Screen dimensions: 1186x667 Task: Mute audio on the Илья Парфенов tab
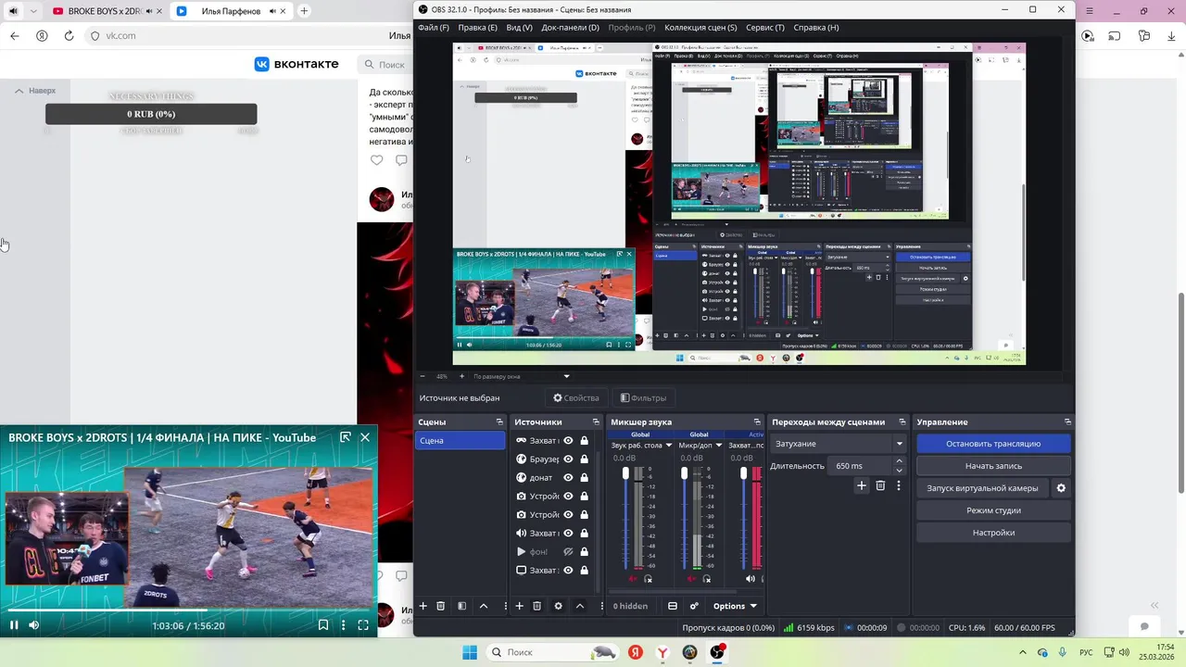(x=273, y=11)
